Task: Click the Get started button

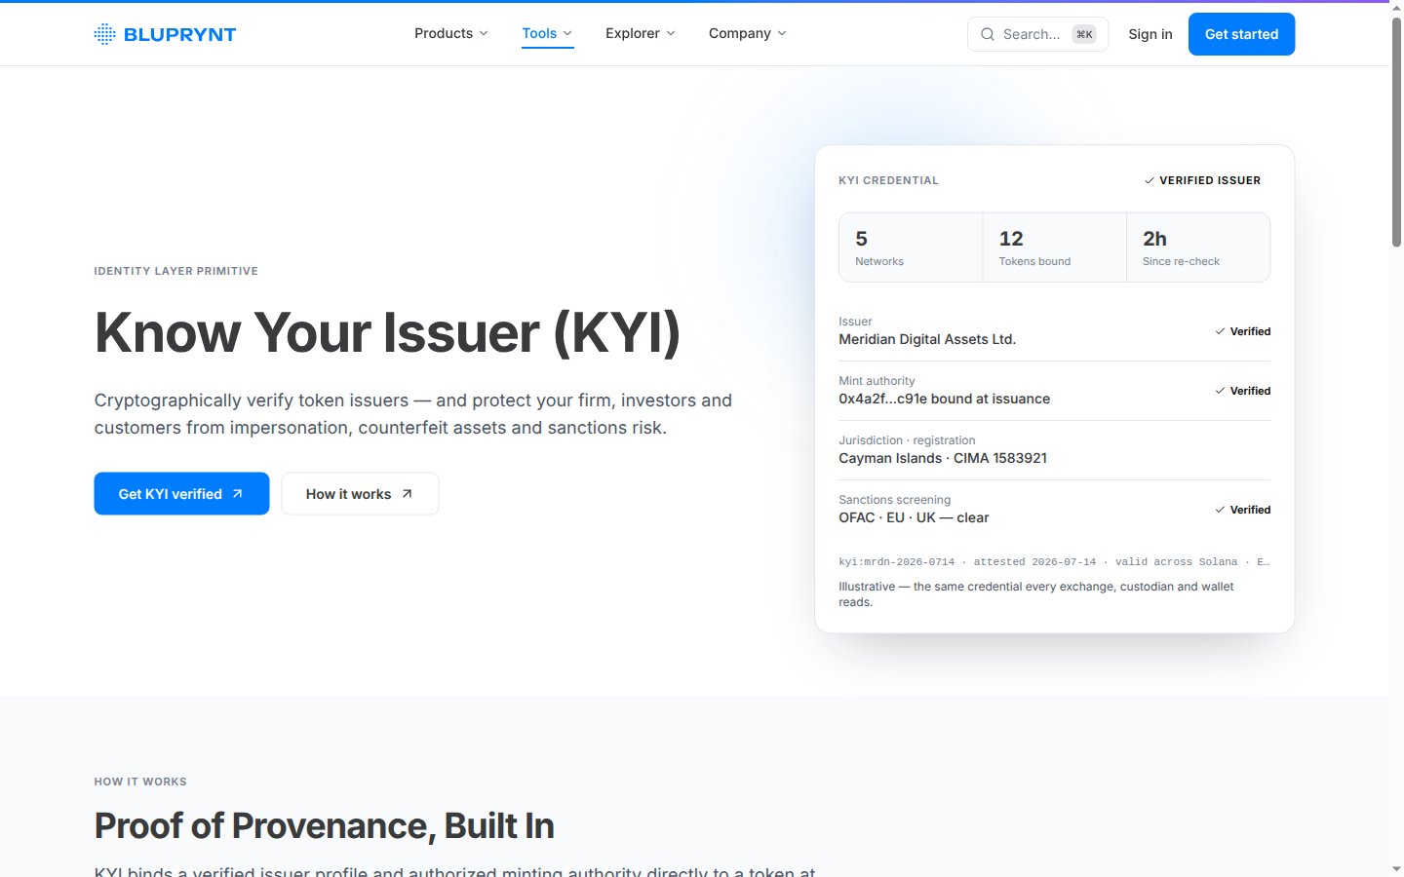Action: click(1241, 34)
